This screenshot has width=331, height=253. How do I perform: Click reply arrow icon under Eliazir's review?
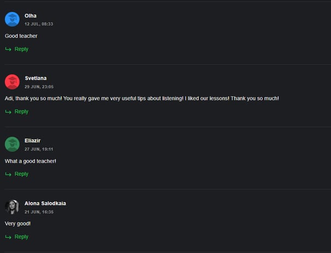(x=8, y=174)
